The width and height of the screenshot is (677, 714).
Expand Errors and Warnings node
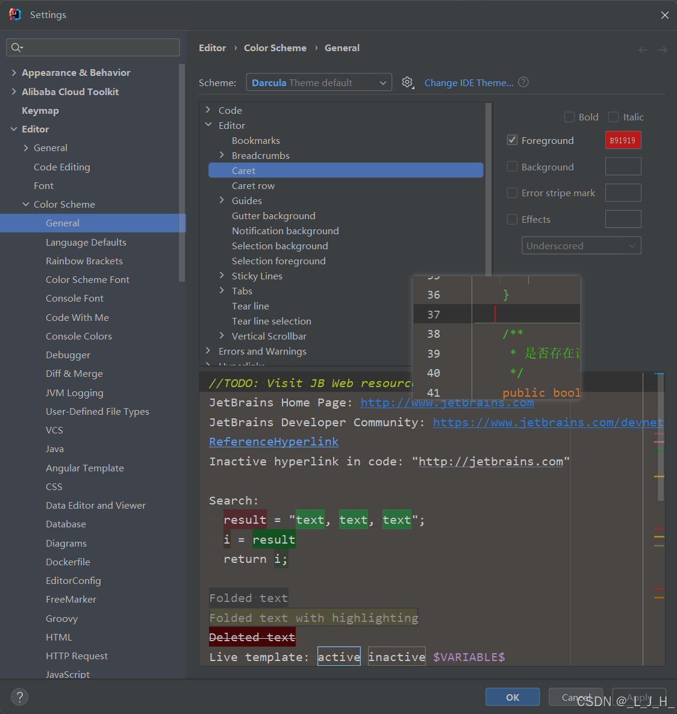coord(208,350)
